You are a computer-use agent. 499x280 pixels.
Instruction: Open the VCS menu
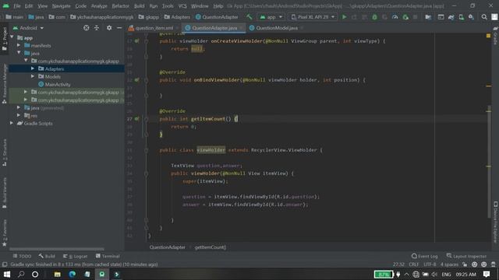pos(182,6)
